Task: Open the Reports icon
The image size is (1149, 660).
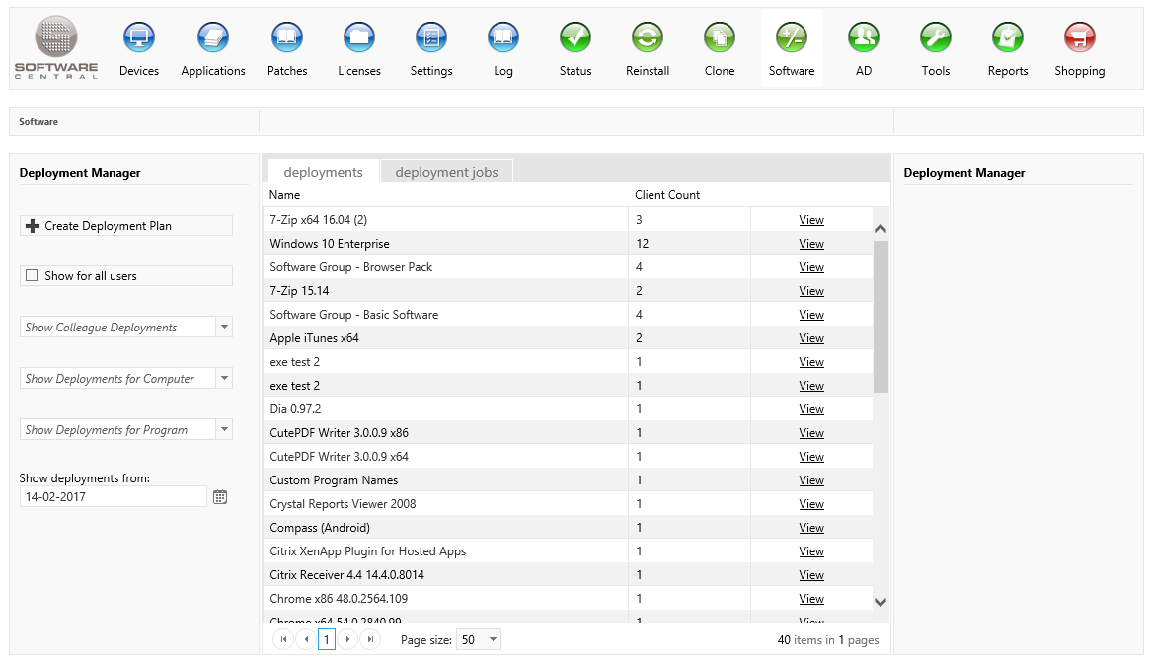Action: (x=1008, y=39)
